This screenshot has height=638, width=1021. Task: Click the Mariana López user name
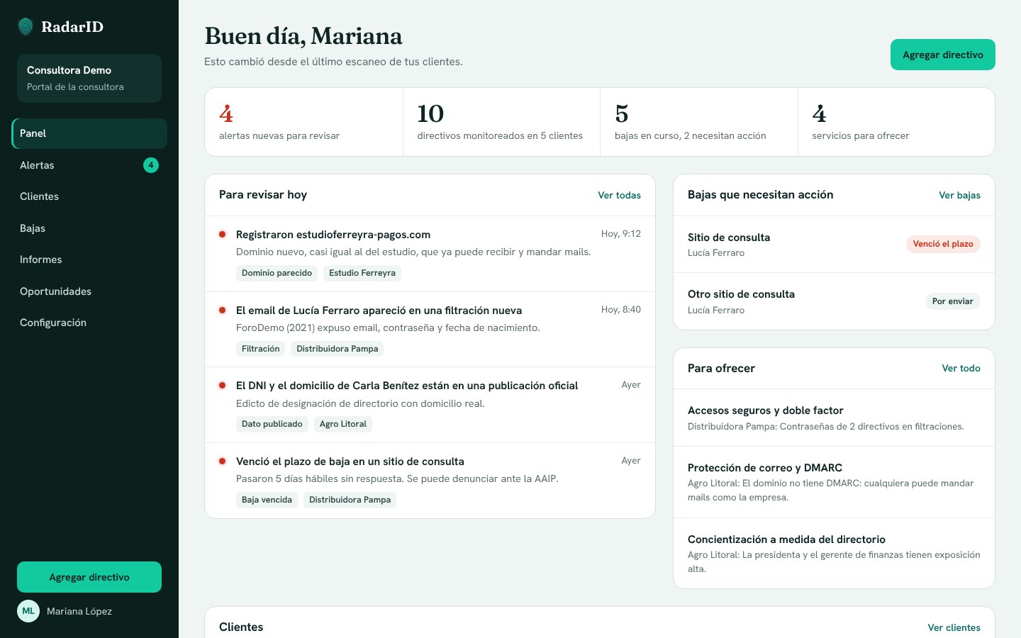[x=79, y=611]
